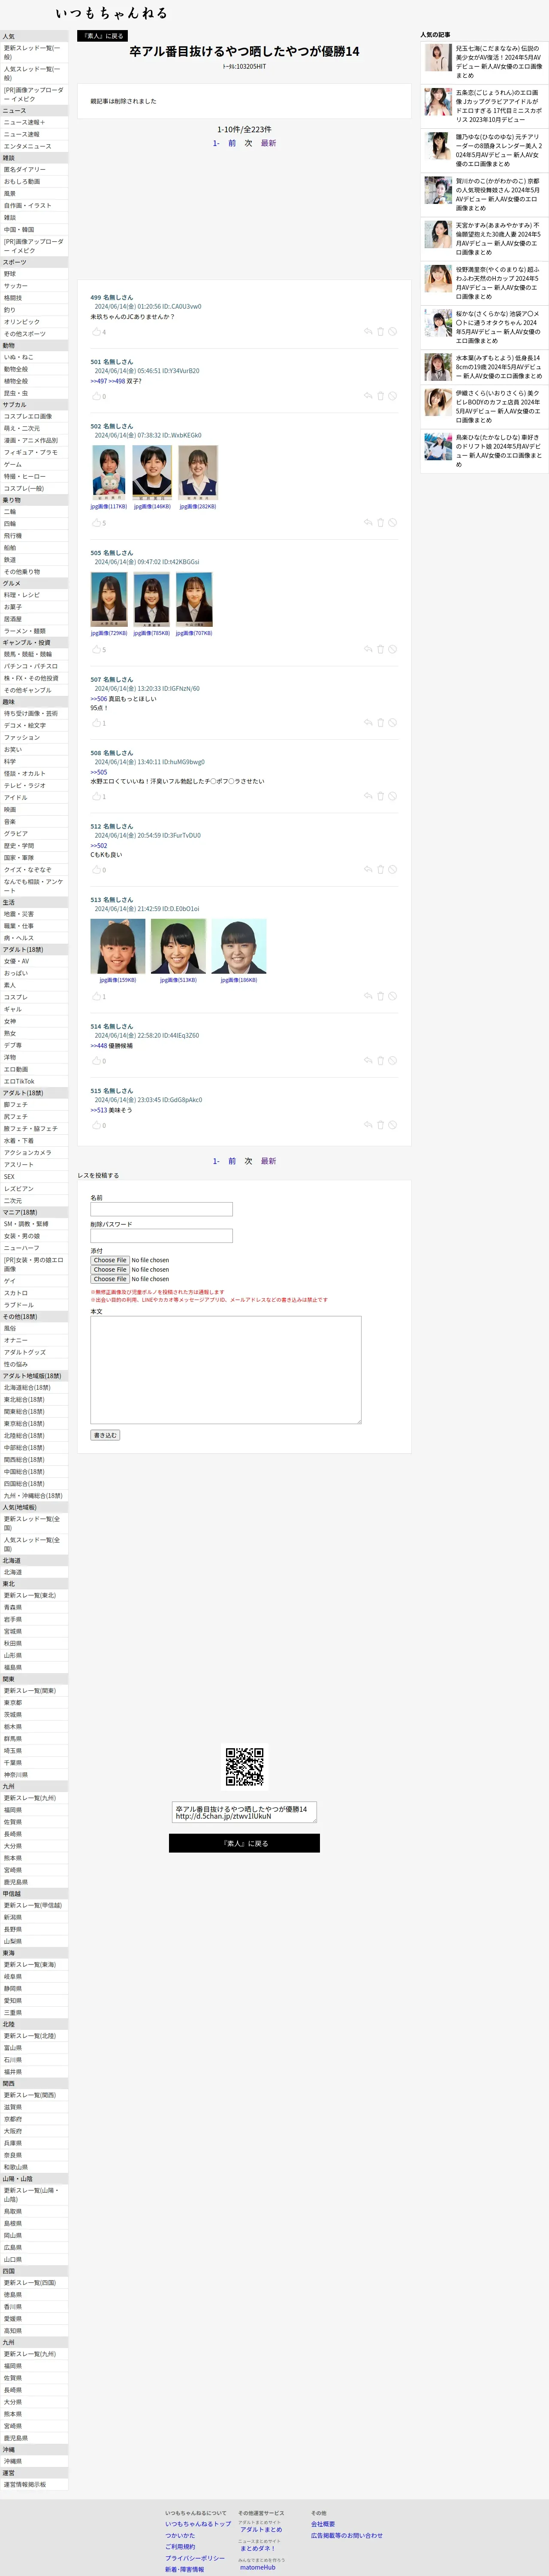
Task: Click trash delete icon on post 499
Action: [380, 331]
